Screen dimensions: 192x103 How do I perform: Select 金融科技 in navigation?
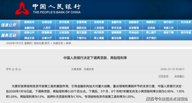point(29,28)
